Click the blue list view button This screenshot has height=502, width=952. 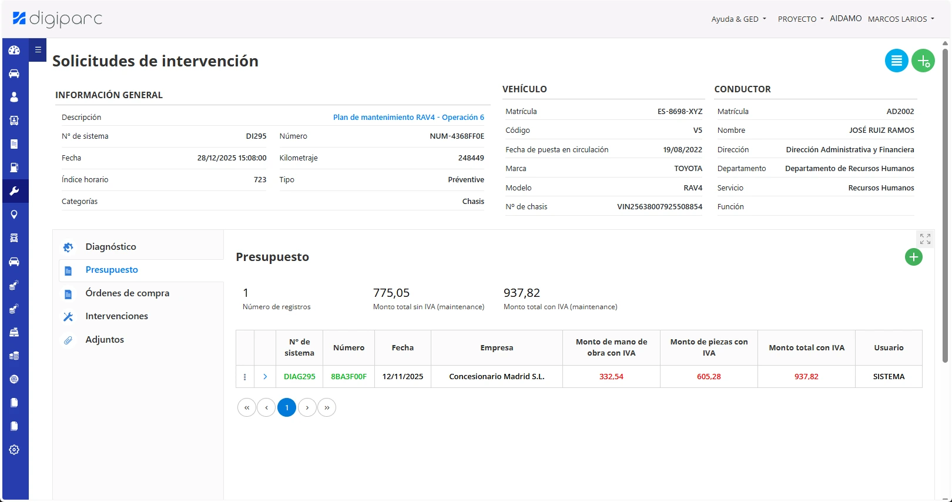pyautogui.click(x=896, y=61)
